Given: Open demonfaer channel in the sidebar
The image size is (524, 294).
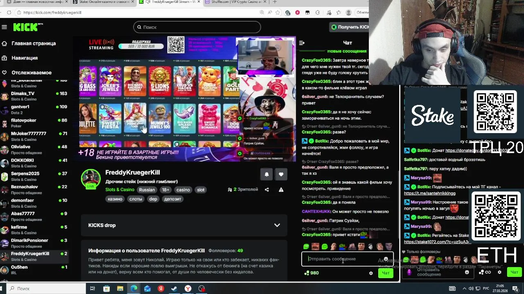Looking at the screenshot, I should click(x=34, y=203).
